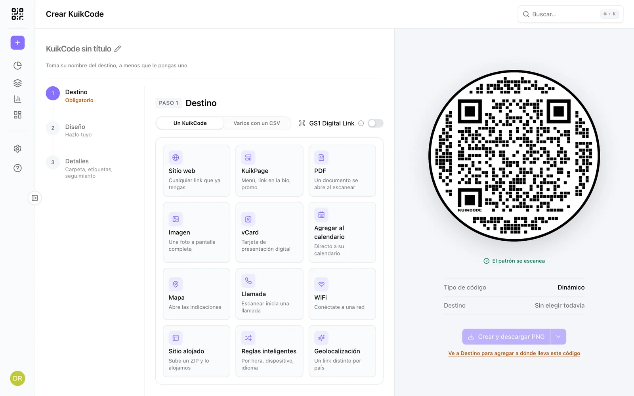This screenshot has width=634, height=396.
Task: Choose the Agregar al calendario card
Action: (x=342, y=232)
